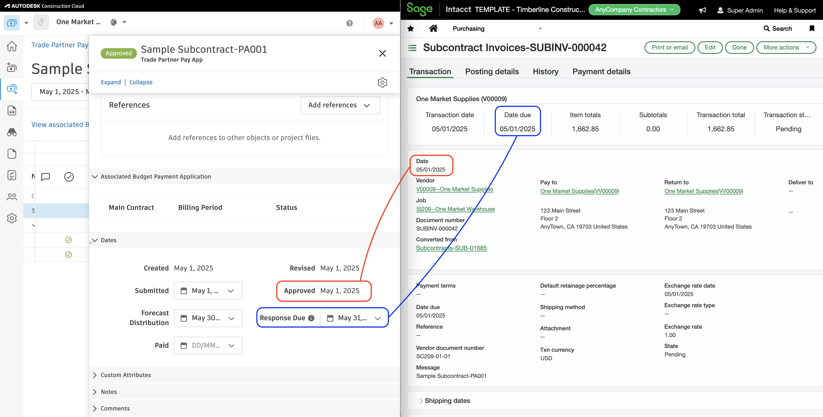Expand the Custom Attributes section
This screenshot has height=417, width=823.
coord(95,375)
